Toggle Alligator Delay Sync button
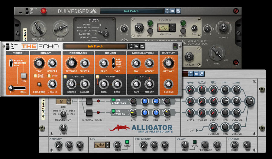This screenshot has height=159, width=272. click(x=195, y=142)
